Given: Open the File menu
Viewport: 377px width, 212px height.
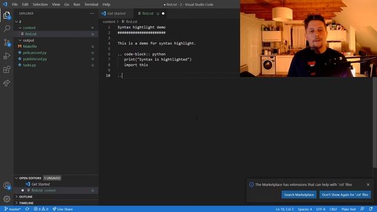Looking at the screenshot, I should coord(15,4).
